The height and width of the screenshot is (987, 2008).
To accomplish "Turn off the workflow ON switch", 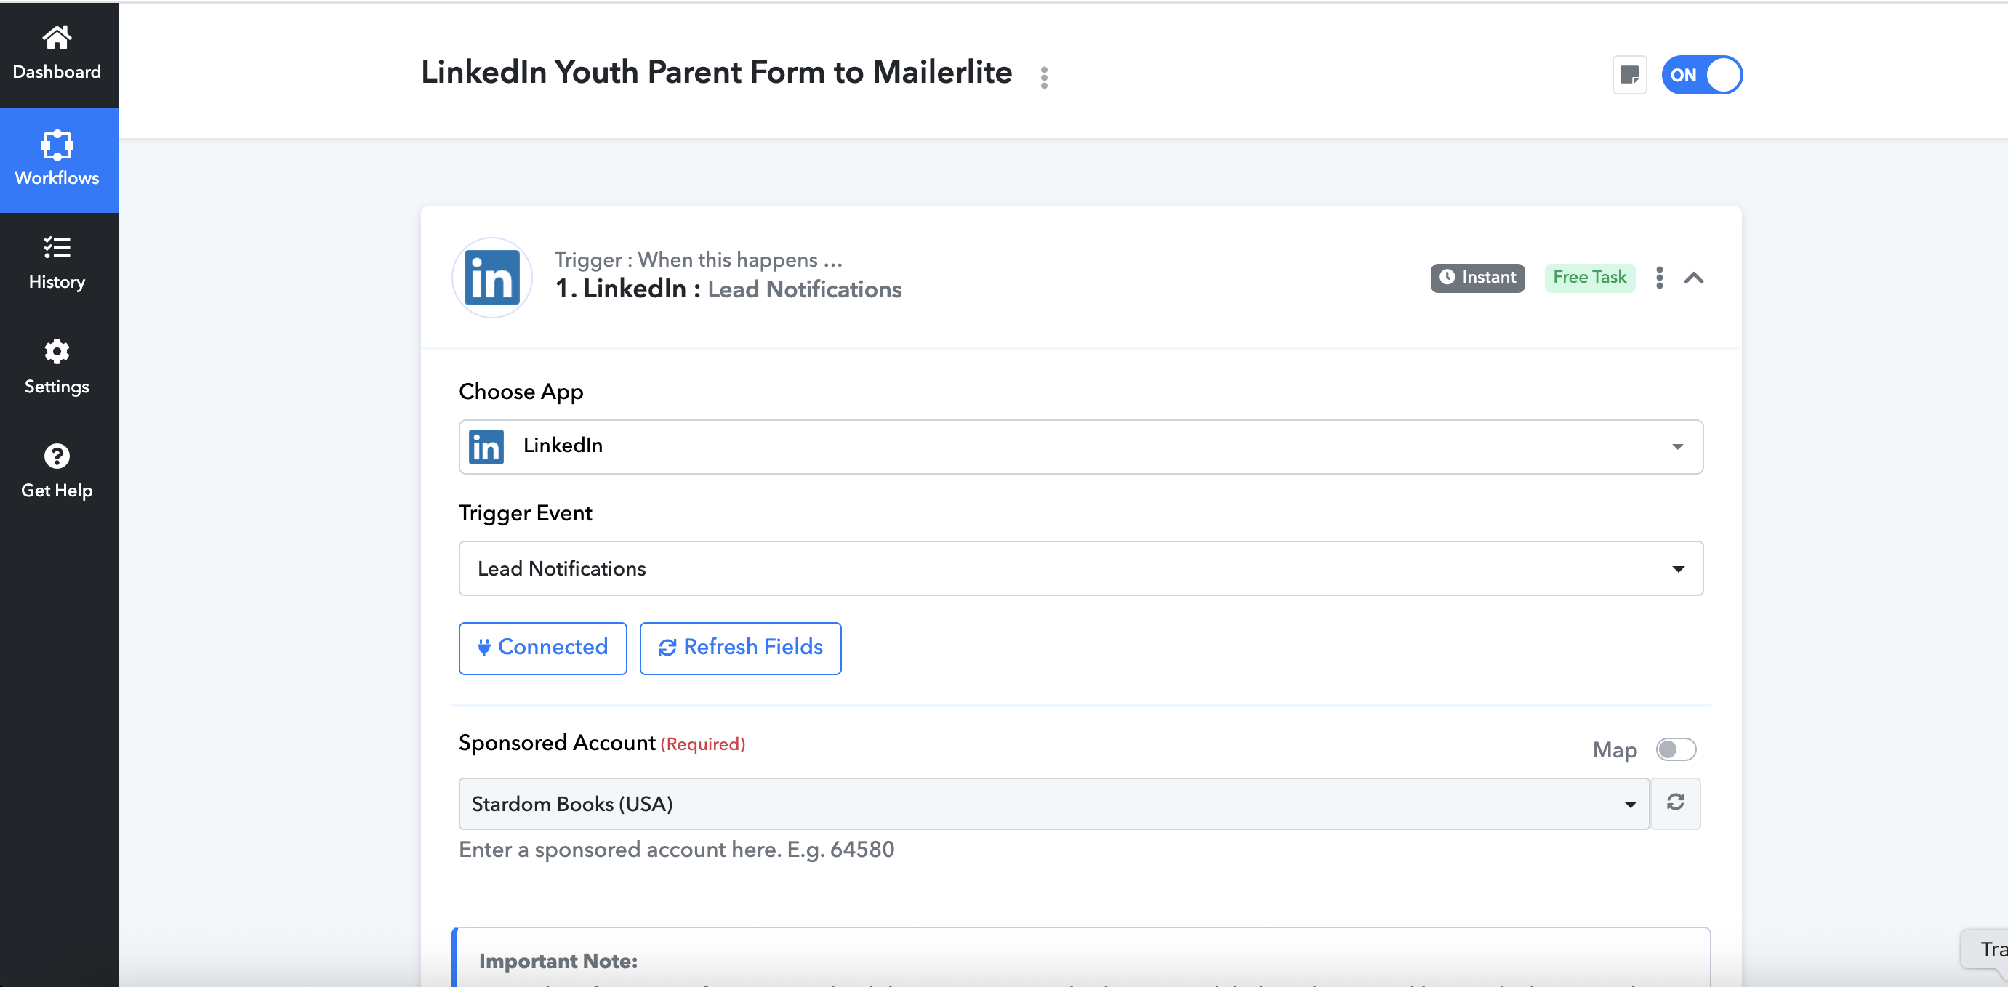I will click(x=1702, y=75).
